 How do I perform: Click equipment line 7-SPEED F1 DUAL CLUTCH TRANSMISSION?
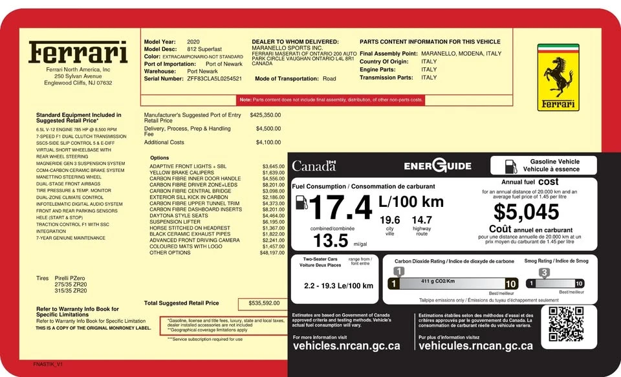pos(82,136)
